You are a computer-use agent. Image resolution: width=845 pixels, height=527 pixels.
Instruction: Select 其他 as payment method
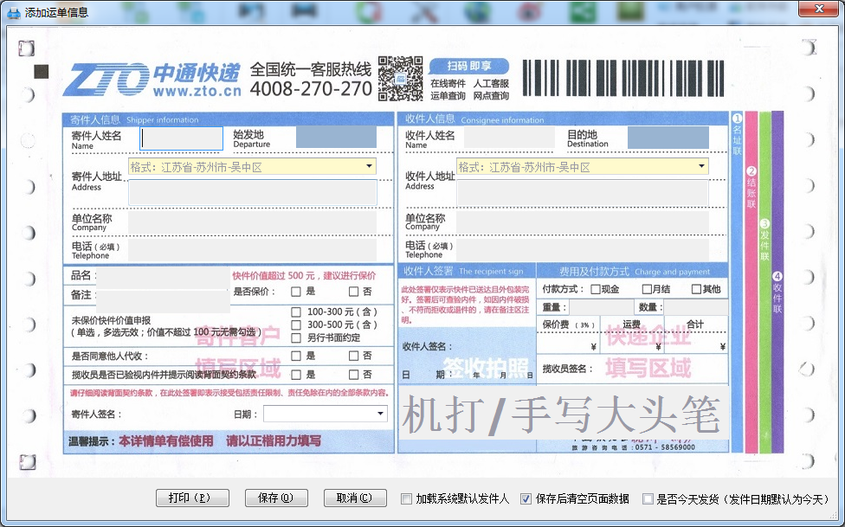click(x=696, y=289)
